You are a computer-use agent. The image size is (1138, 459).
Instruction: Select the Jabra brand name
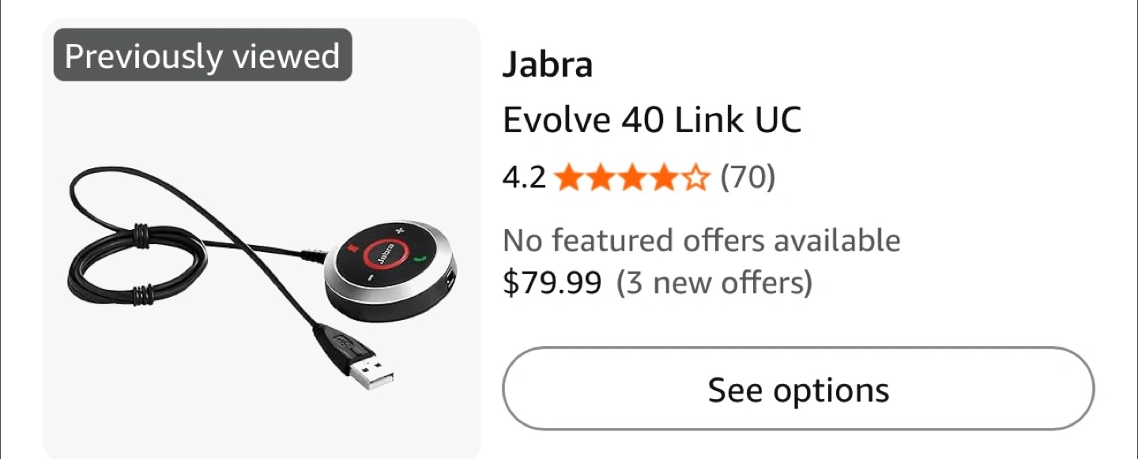pyautogui.click(x=548, y=66)
